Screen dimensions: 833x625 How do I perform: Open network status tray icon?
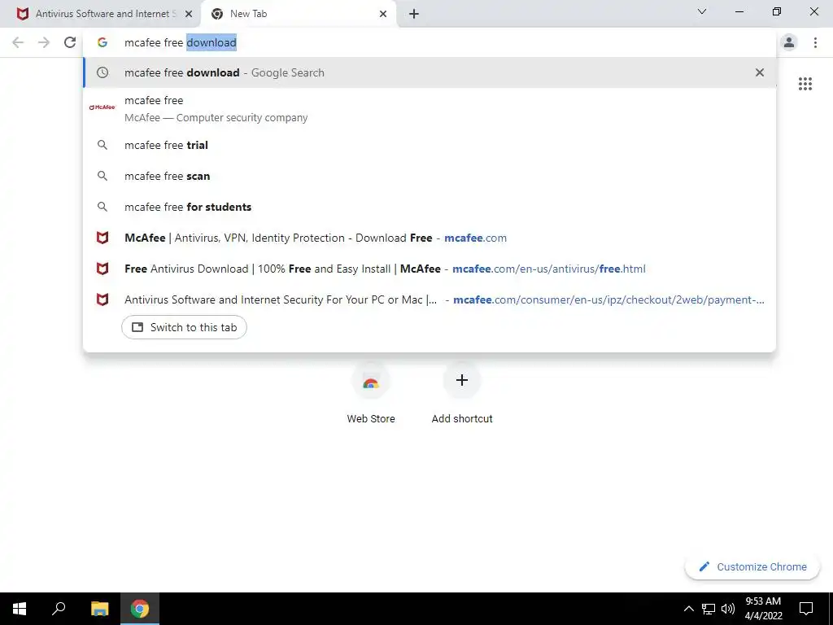point(709,609)
